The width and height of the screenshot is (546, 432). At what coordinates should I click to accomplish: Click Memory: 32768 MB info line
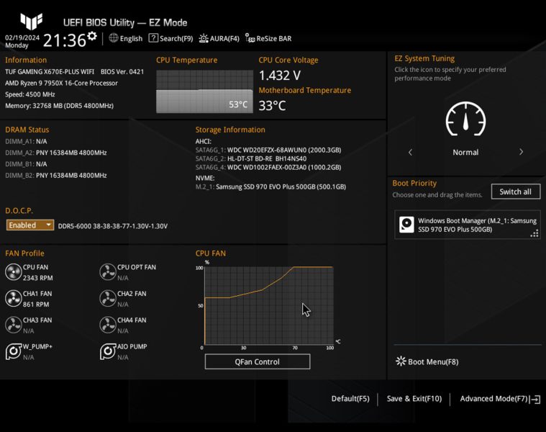tap(59, 106)
